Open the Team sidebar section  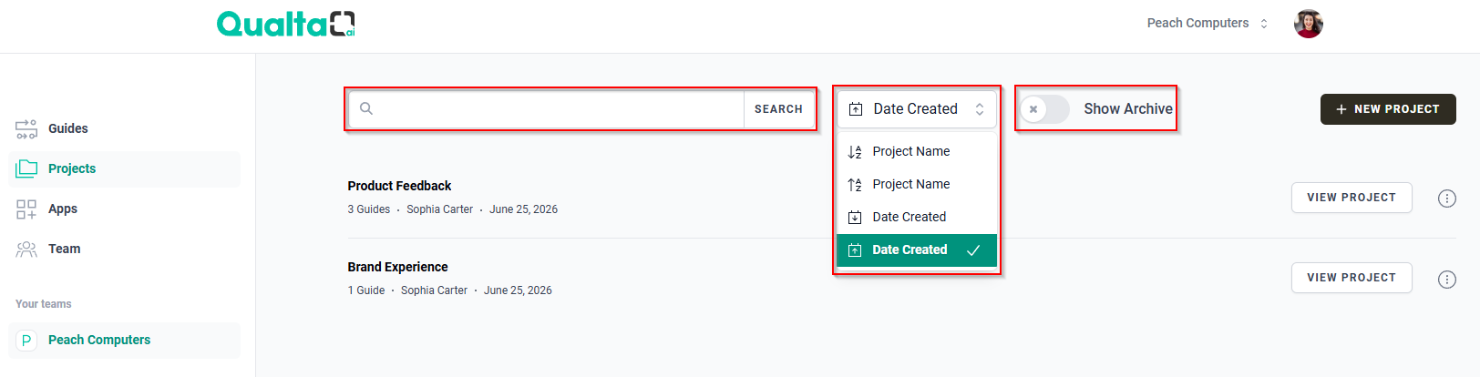point(125,249)
